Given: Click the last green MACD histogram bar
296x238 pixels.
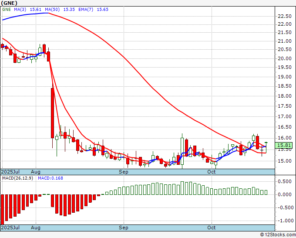Looking at the screenshot, I should [266, 192].
